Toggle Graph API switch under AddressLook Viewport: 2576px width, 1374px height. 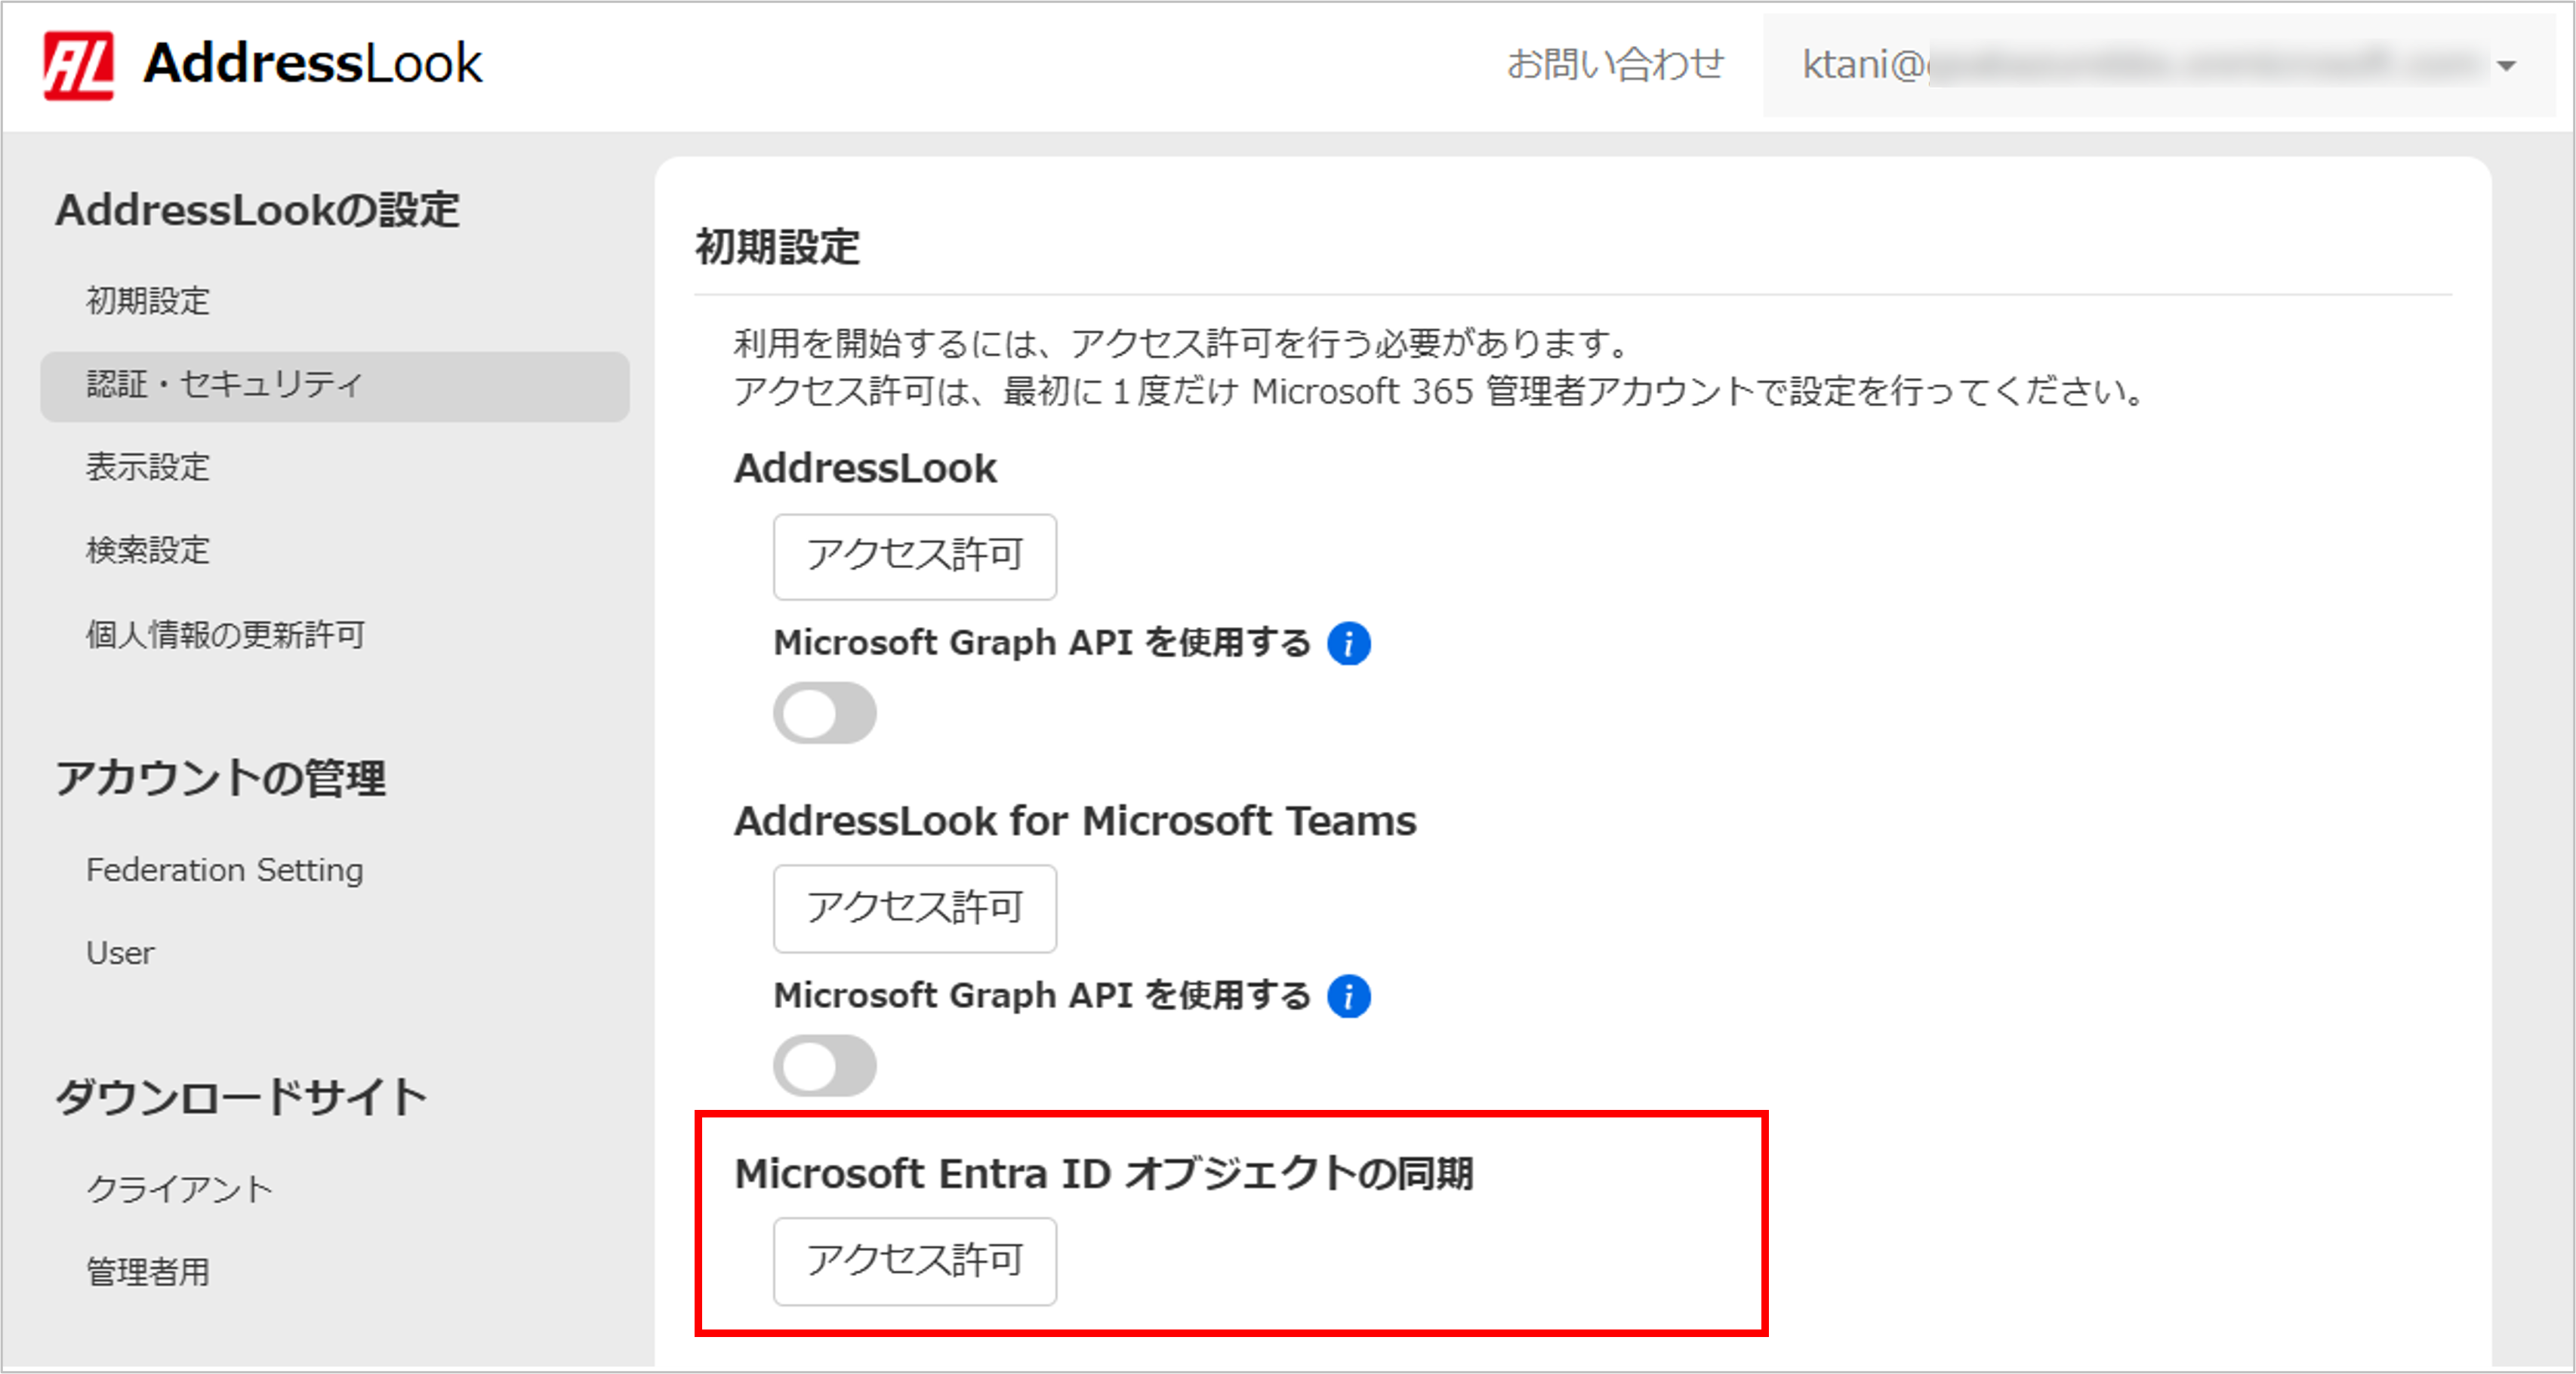(x=825, y=714)
